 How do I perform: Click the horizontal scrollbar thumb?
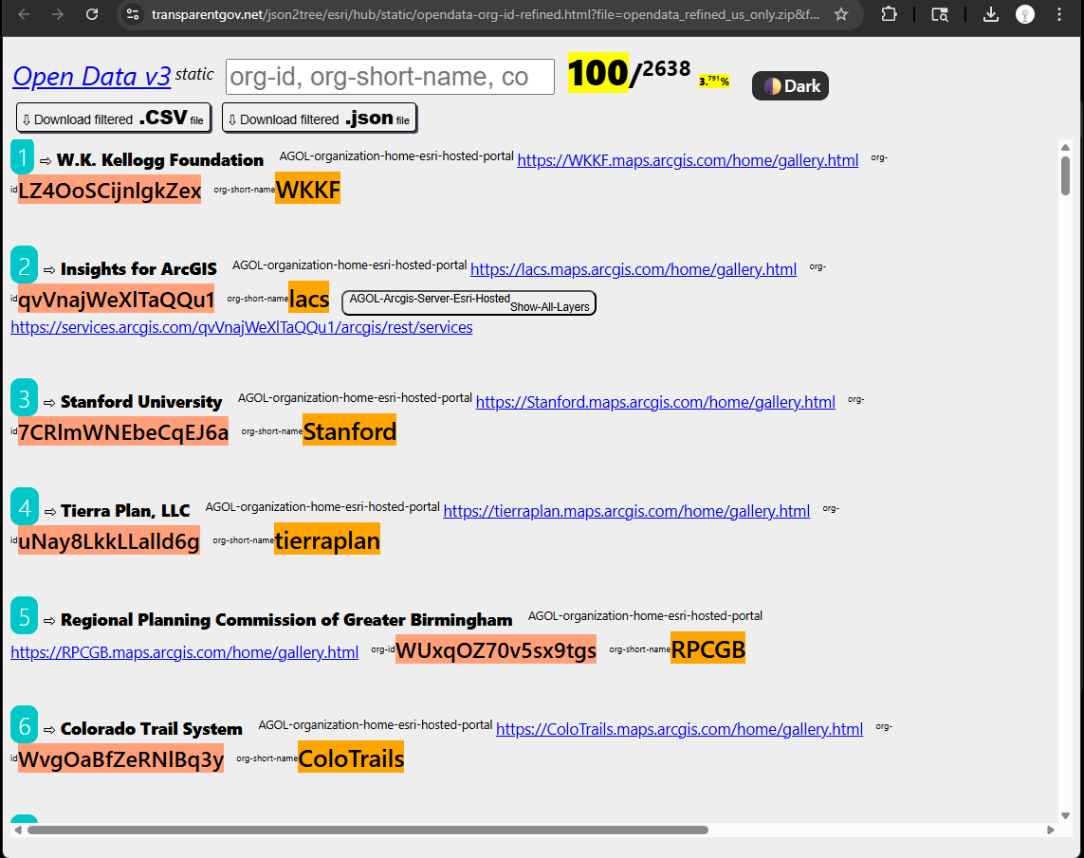(368, 830)
